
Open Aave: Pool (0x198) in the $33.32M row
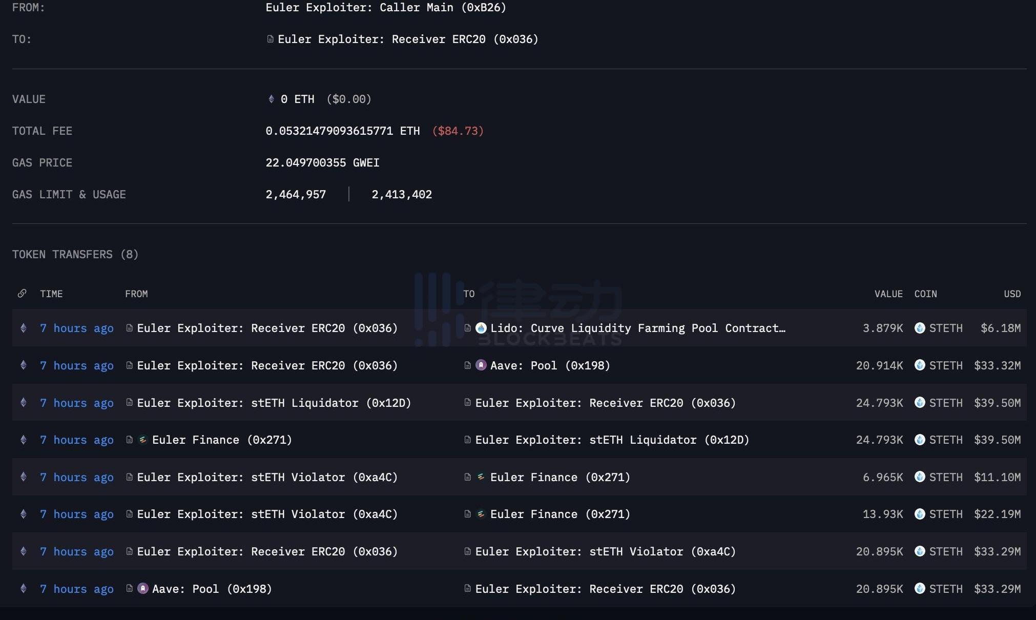tap(550, 365)
